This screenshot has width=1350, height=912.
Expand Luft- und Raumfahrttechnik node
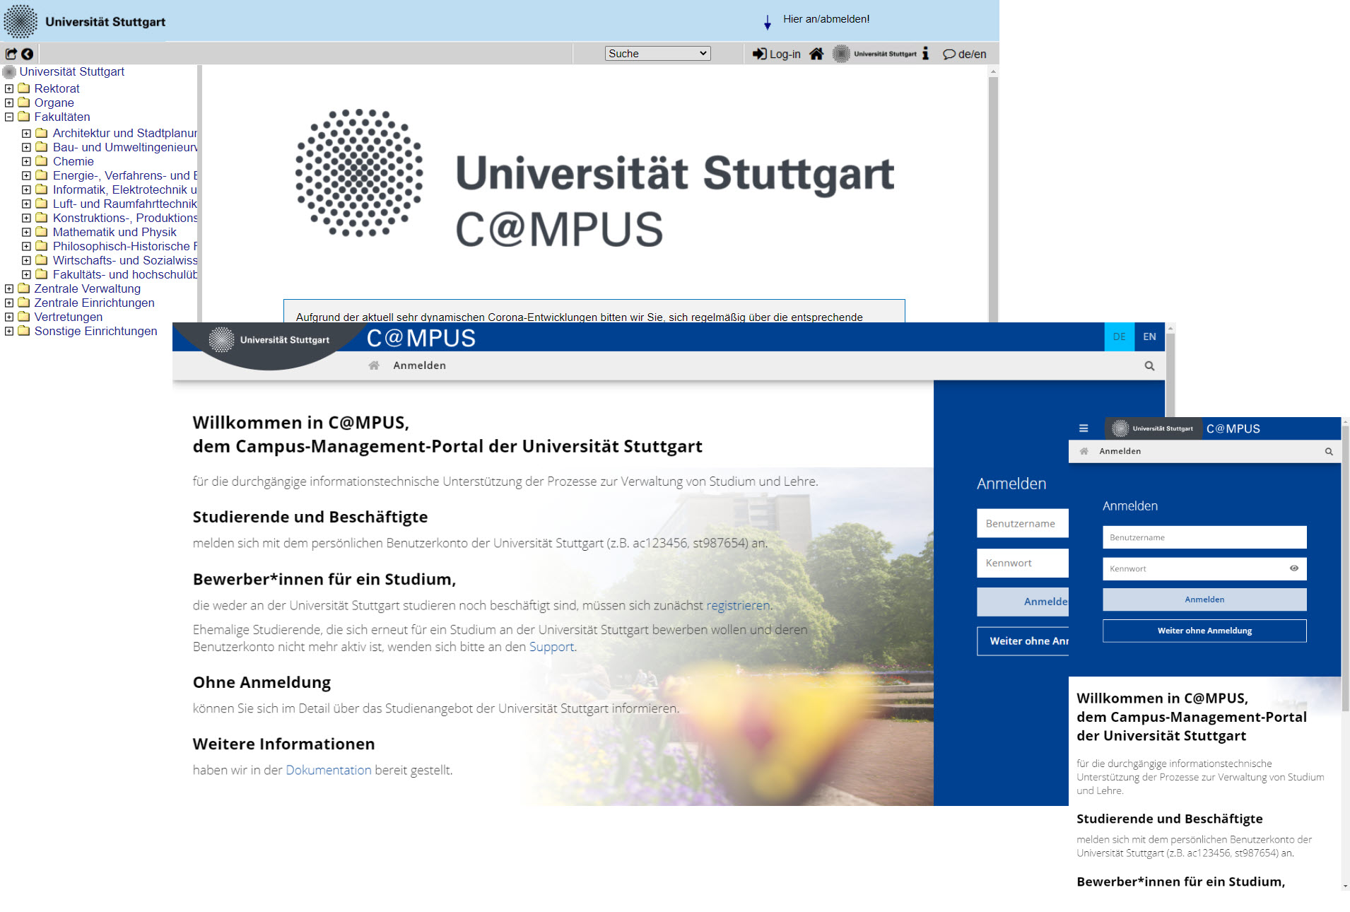pos(26,204)
